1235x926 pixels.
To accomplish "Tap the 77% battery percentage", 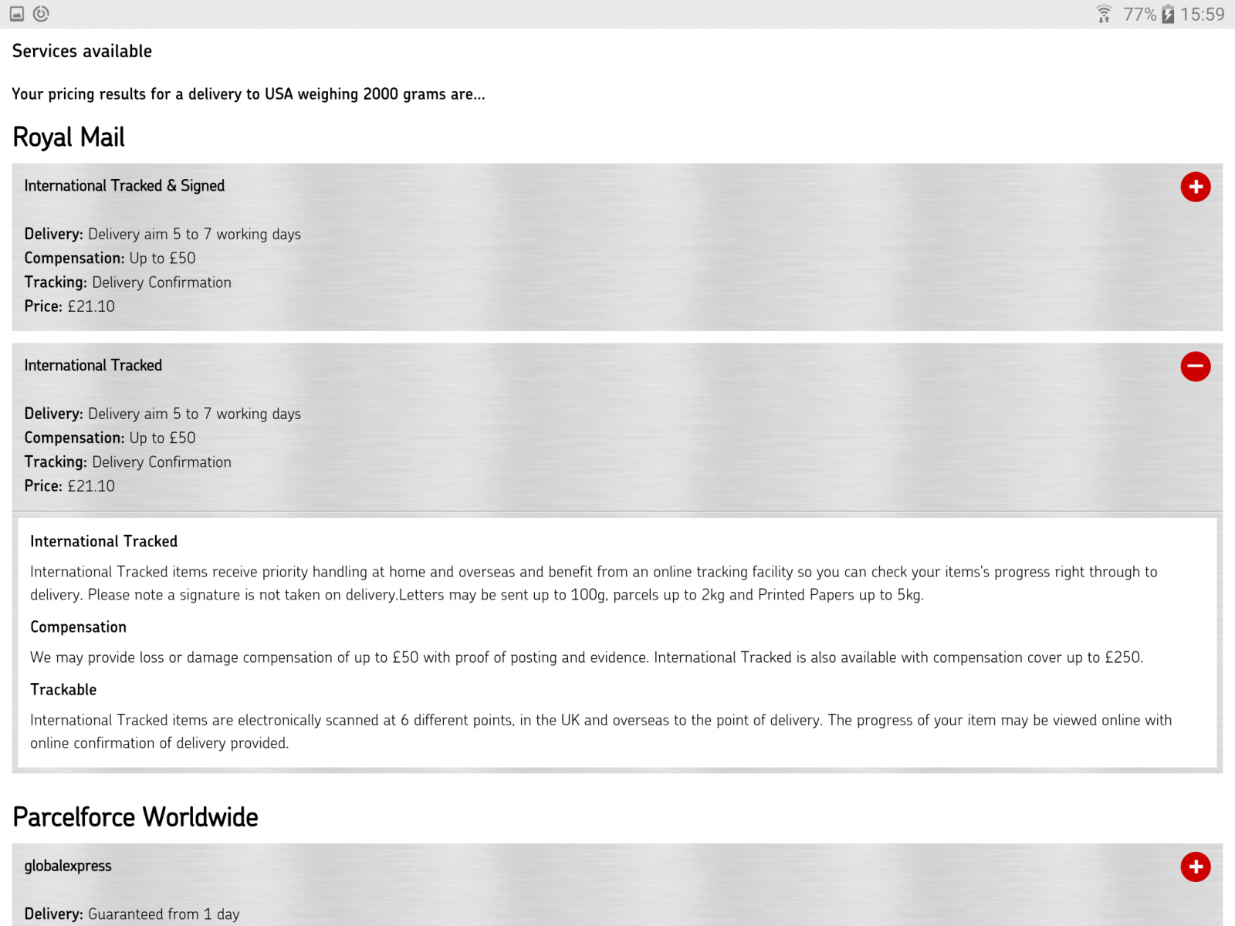I will pyautogui.click(x=1139, y=14).
